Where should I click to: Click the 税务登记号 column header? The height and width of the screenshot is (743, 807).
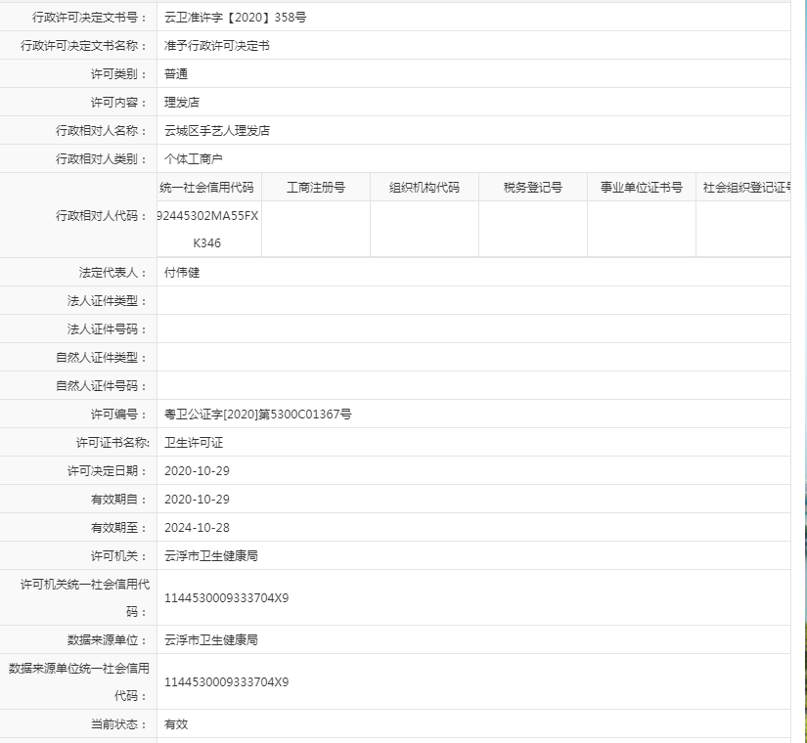pyautogui.click(x=532, y=186)
